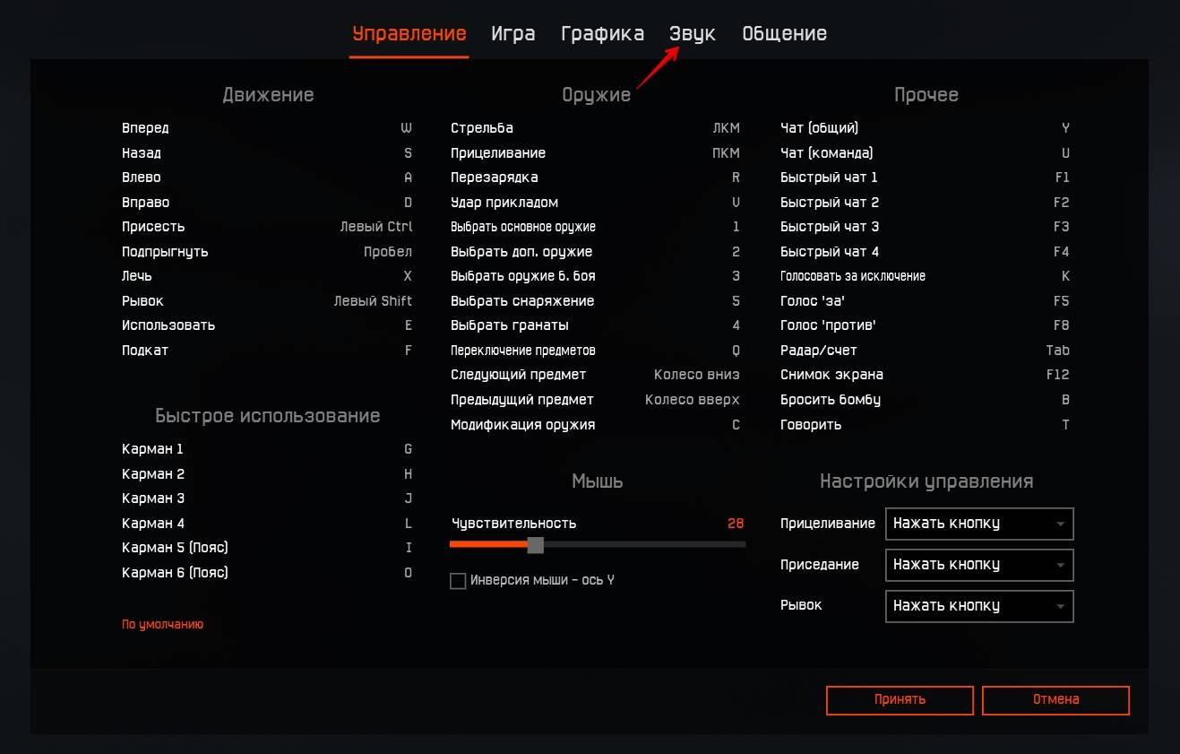Expand the Приседание mode dropdown

point(978,565)
